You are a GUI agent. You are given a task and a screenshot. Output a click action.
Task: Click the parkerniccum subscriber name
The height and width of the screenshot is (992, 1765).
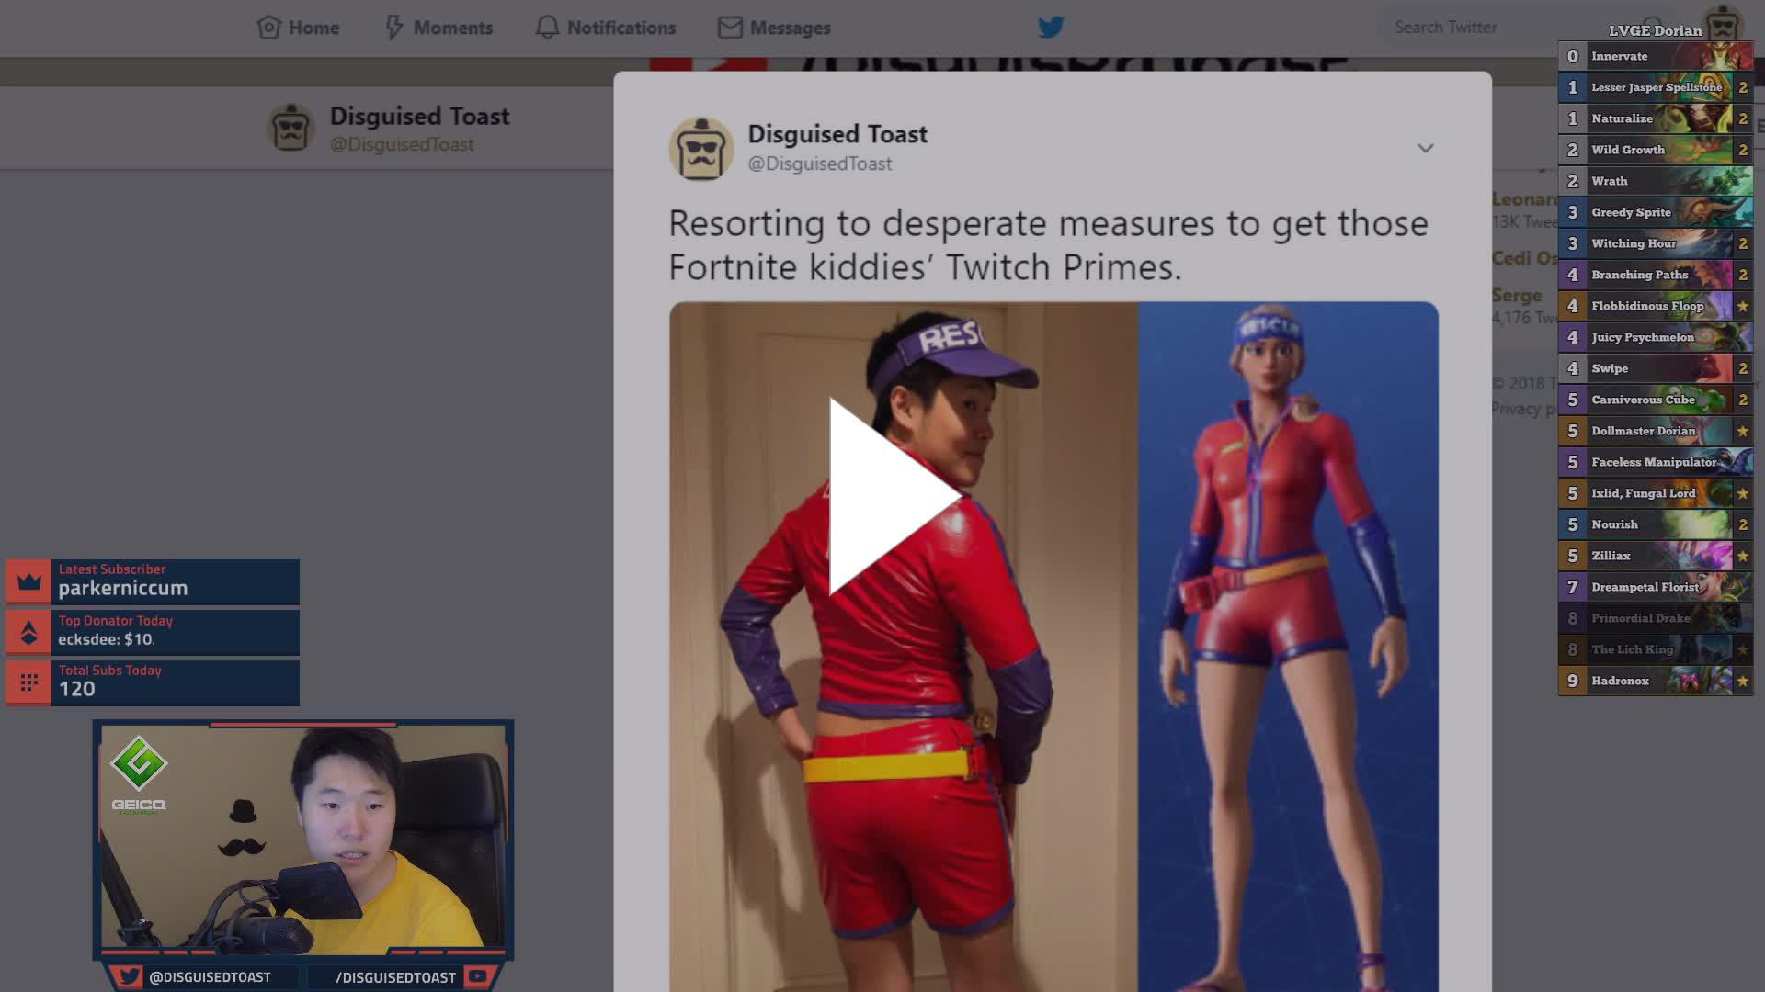123,588
